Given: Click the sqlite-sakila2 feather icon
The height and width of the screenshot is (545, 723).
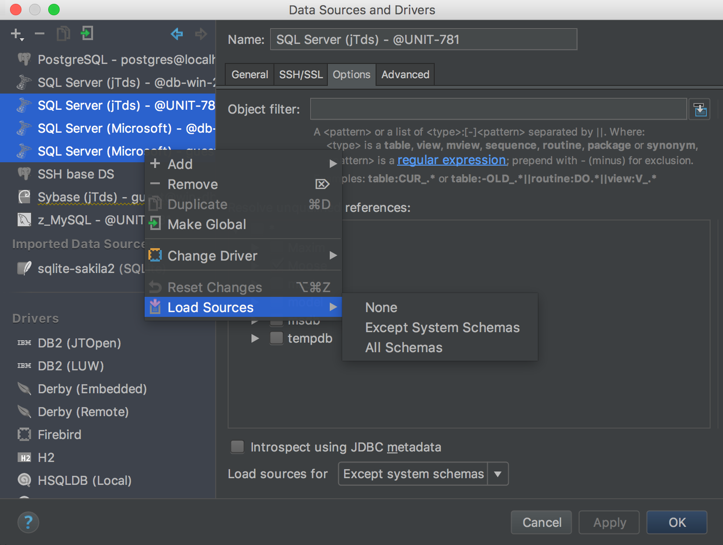Looking at the screenshot, I should tap(24, 268).
